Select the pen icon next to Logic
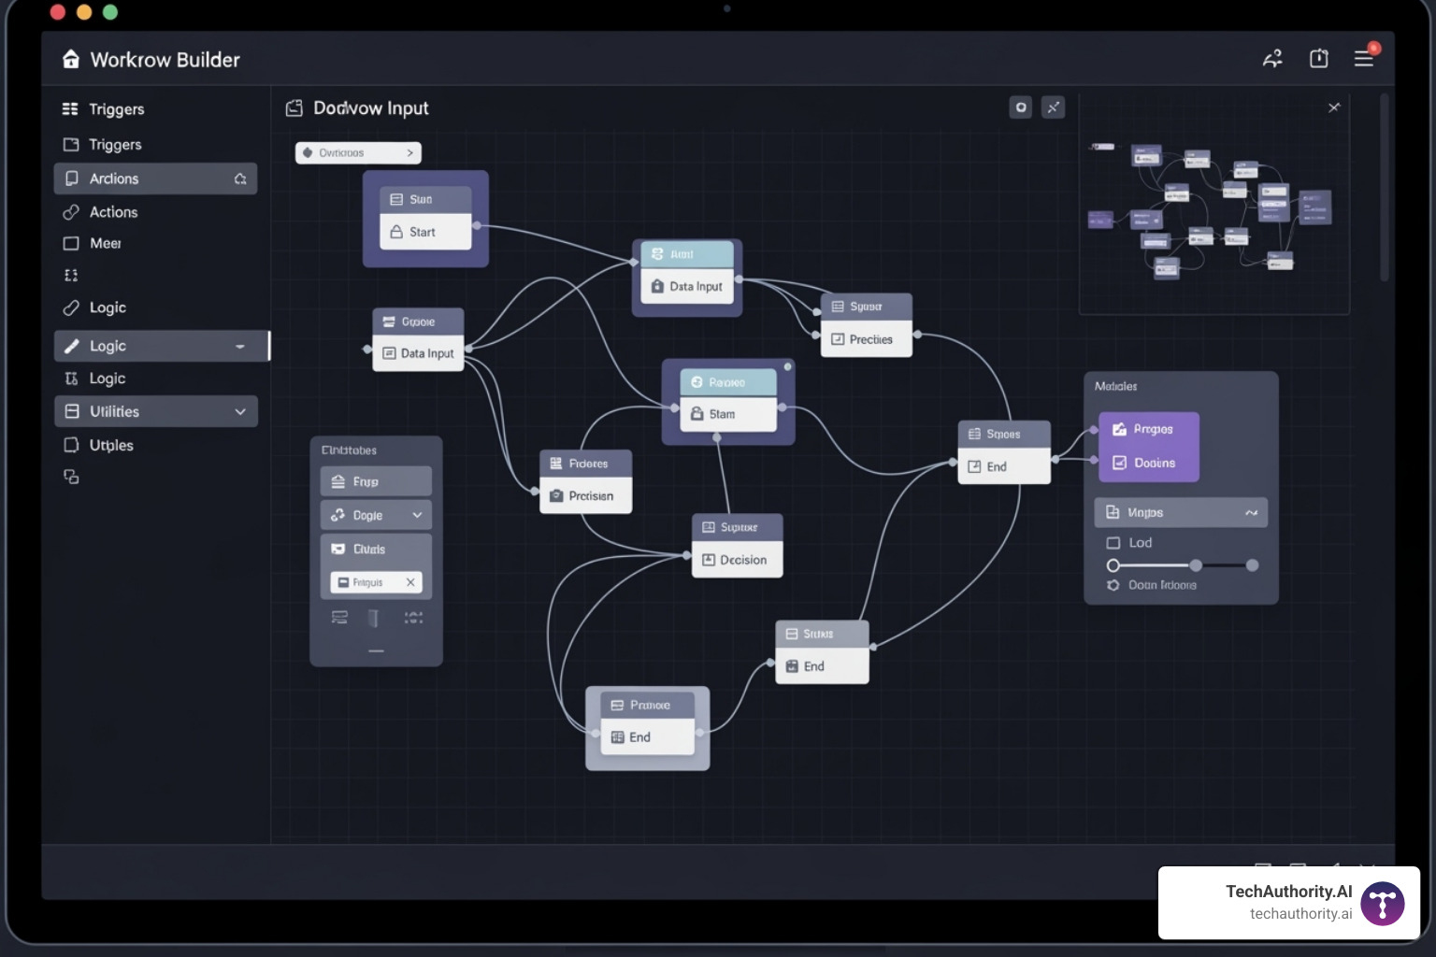The height and width of the screenshot is (957, 1436). 70,345
